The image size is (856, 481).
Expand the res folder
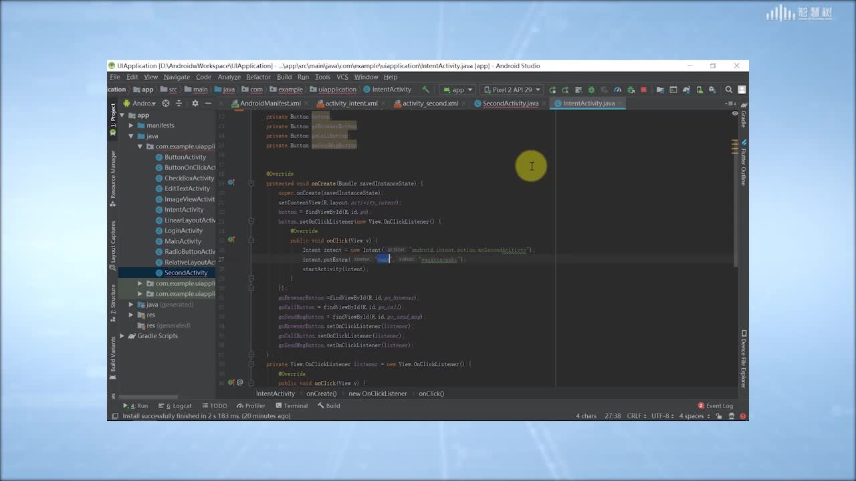pos(132,315)
